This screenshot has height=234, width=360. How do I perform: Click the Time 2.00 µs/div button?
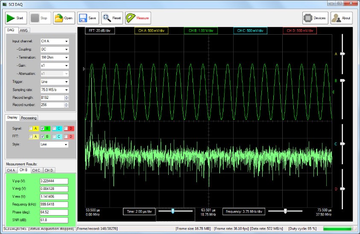pyautogui.click(x=139, y=212)
